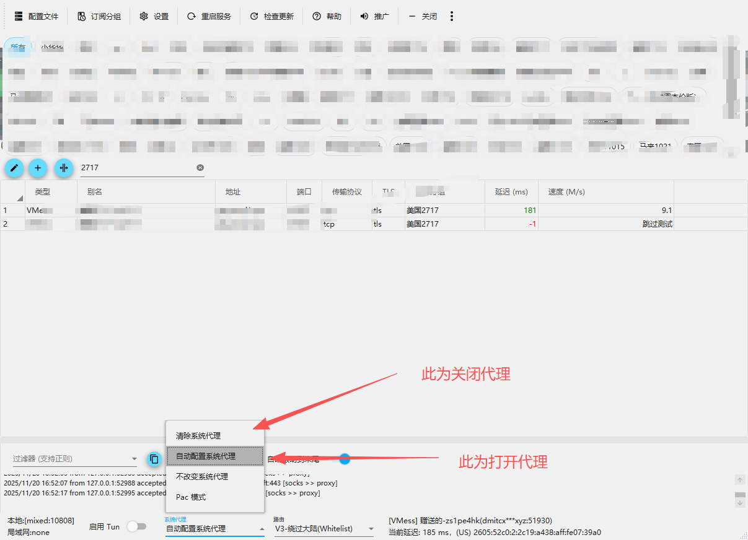Clear the 2717 search text
The height and width of the screenshot is (540, 748).
pos(200,168)
